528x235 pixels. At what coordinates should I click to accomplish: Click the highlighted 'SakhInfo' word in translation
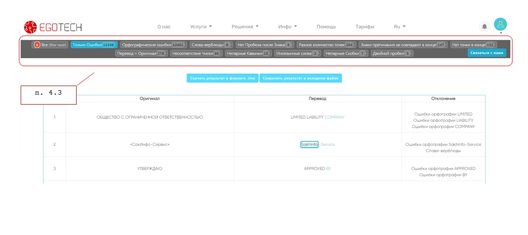309,144
